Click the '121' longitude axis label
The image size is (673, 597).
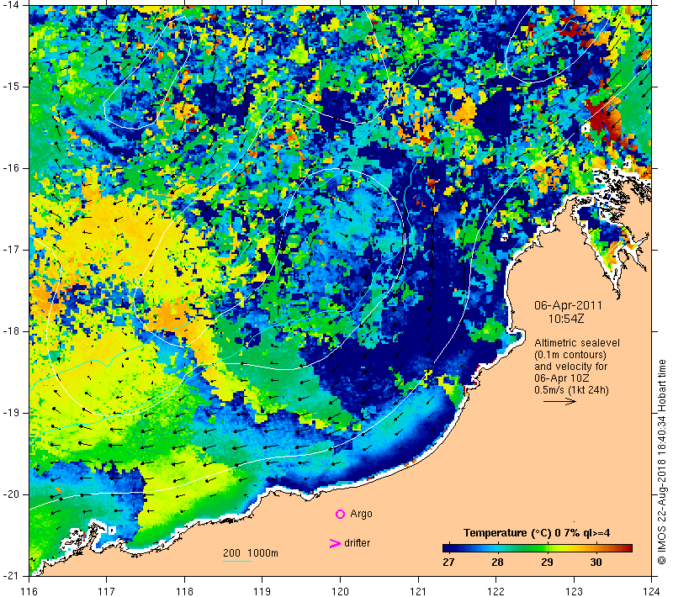(418, 591)
